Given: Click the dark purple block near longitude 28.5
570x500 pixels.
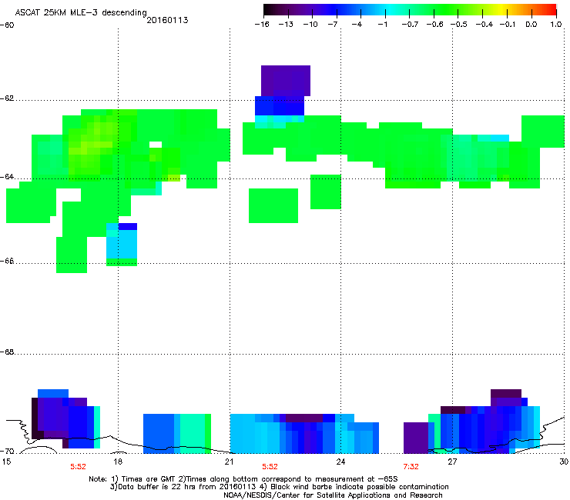Looking at the screenshot, I should coord(506,394).
